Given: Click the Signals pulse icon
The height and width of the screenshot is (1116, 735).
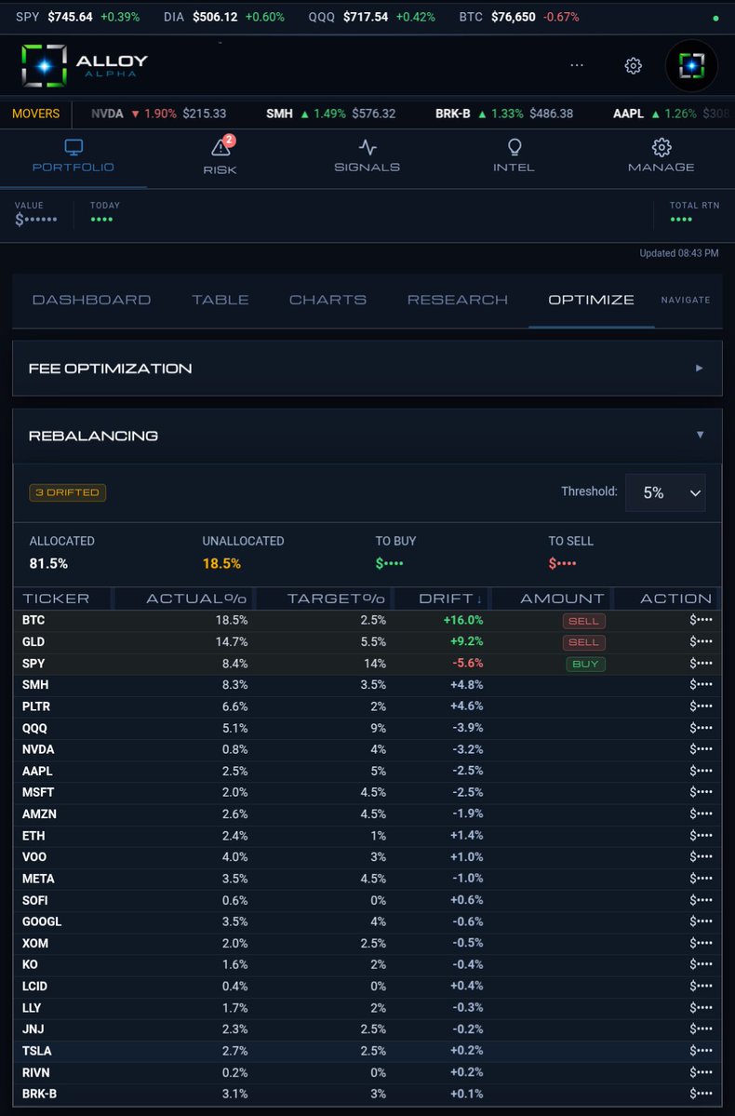Looking at the screenshot, I should click(x=367, y=147).
